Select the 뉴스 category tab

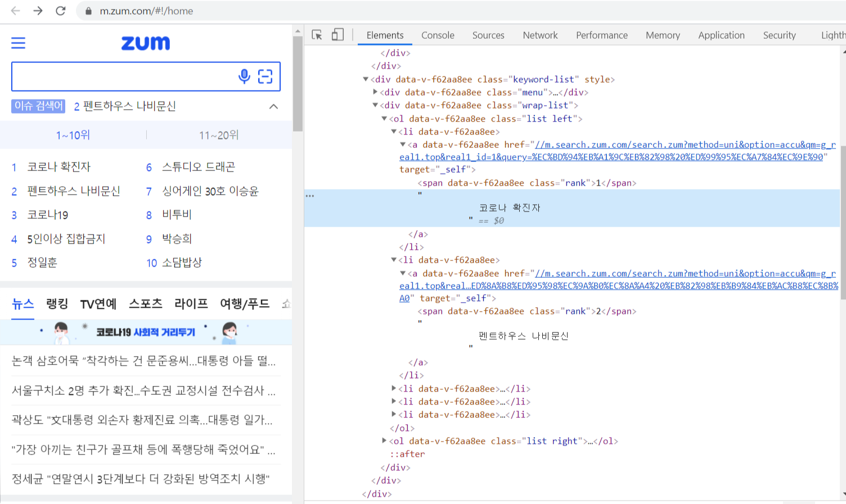point(23,304)
